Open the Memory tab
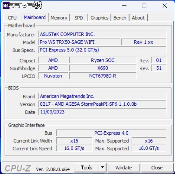The width and height of the screenshot is (175, 174). [59, 18]
